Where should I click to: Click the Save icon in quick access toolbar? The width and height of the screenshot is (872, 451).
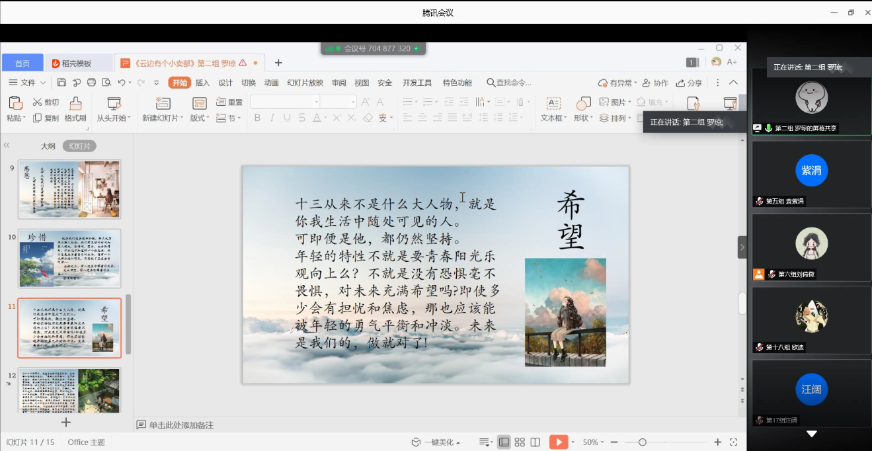[61, 83]
